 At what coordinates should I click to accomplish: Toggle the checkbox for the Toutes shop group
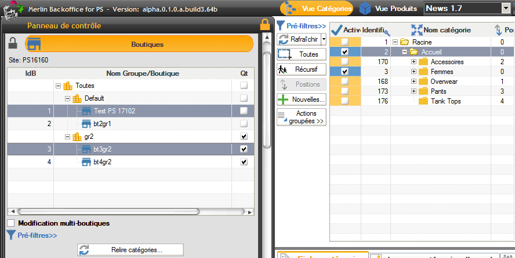coord(244,86)
